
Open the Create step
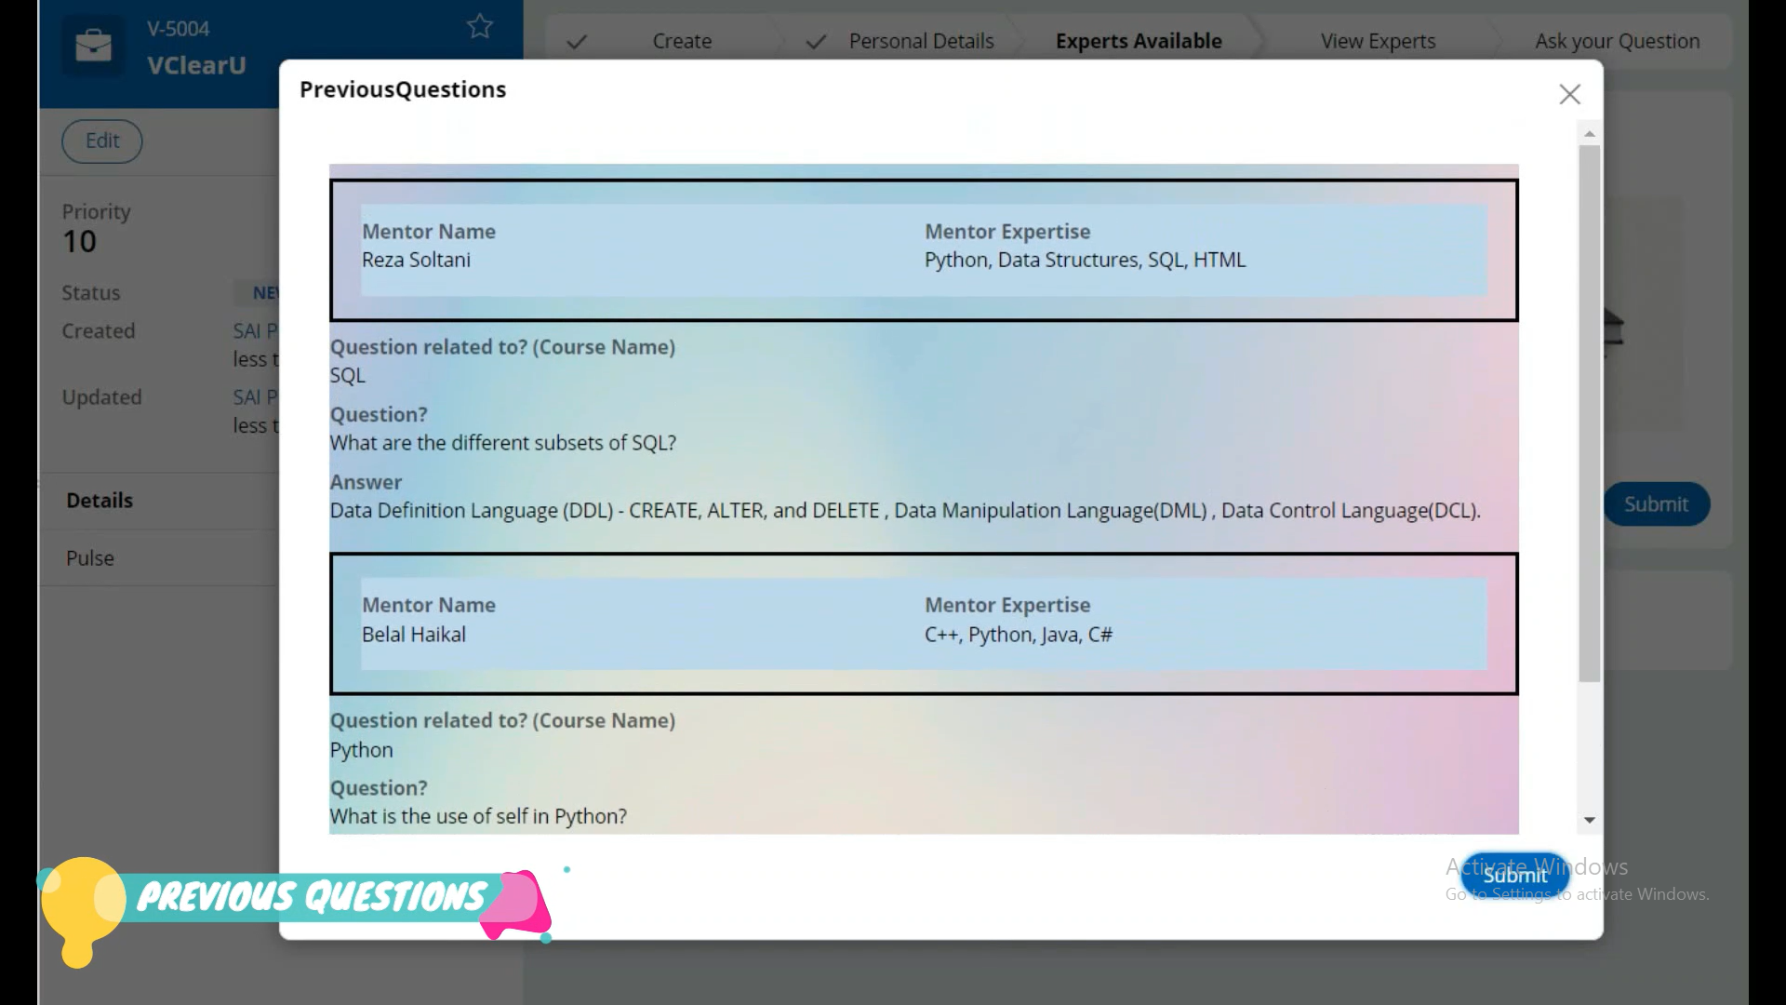tap(681, 42)
